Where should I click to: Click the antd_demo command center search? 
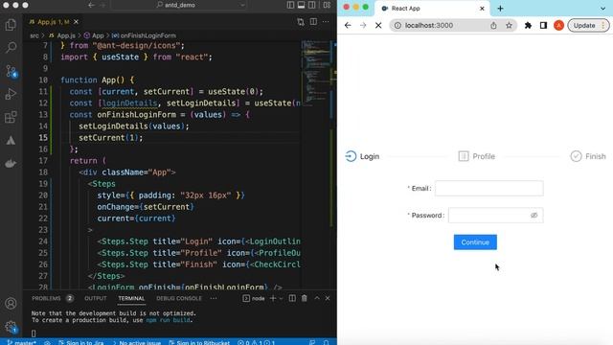[180, 5]
